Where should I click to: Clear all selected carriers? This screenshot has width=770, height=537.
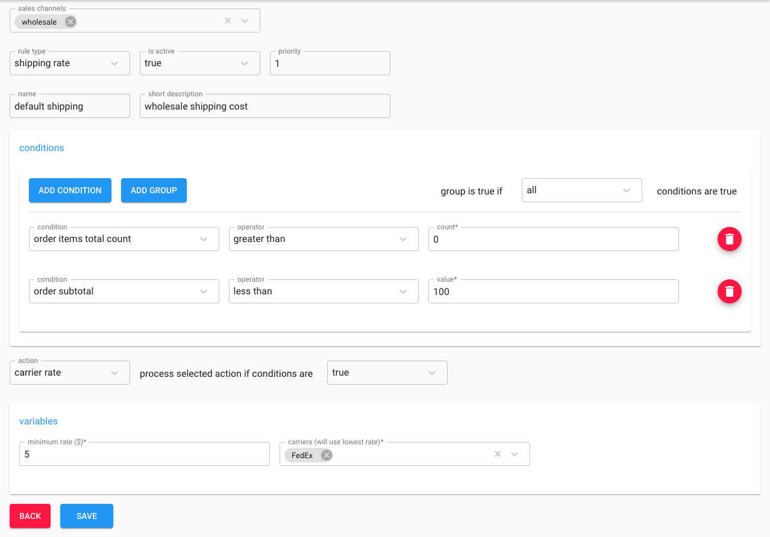498,454
